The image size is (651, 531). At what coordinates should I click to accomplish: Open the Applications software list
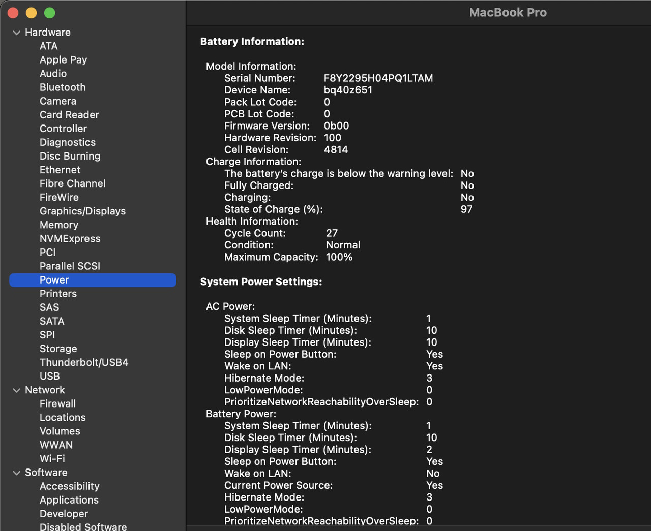(69, 500)
